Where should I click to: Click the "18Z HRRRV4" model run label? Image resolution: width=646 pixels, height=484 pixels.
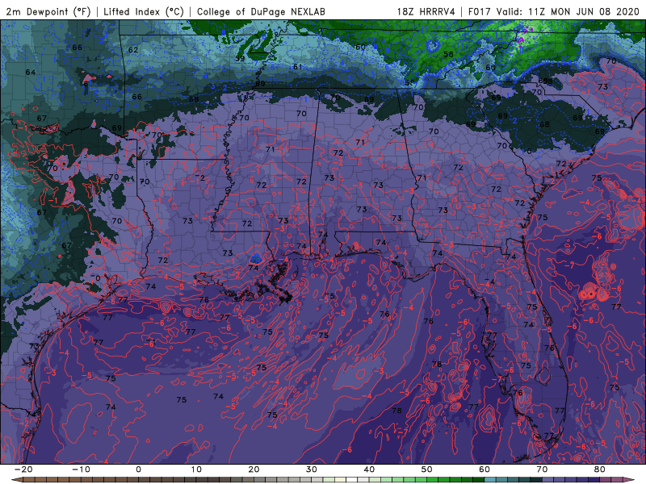426,11
